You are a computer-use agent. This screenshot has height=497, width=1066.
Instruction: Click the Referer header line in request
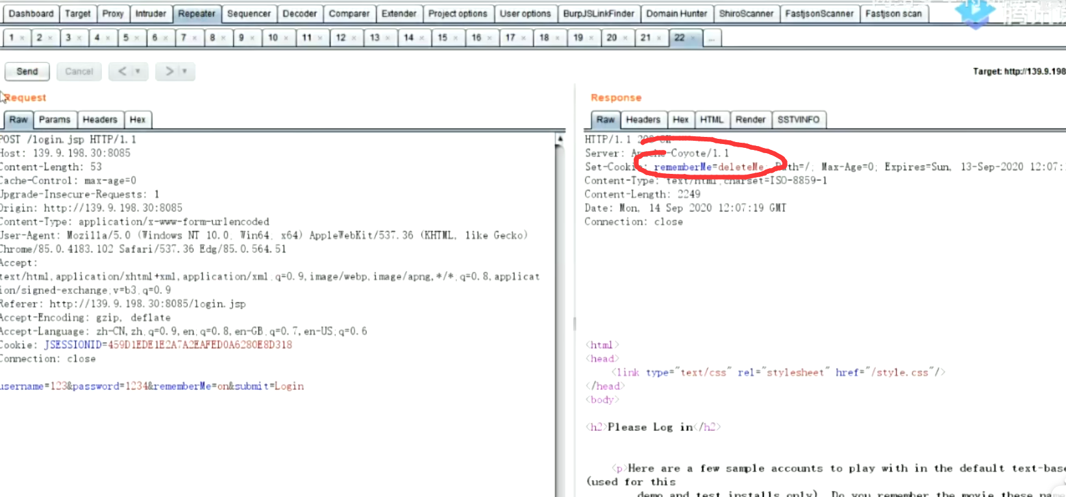click(123, 304)
